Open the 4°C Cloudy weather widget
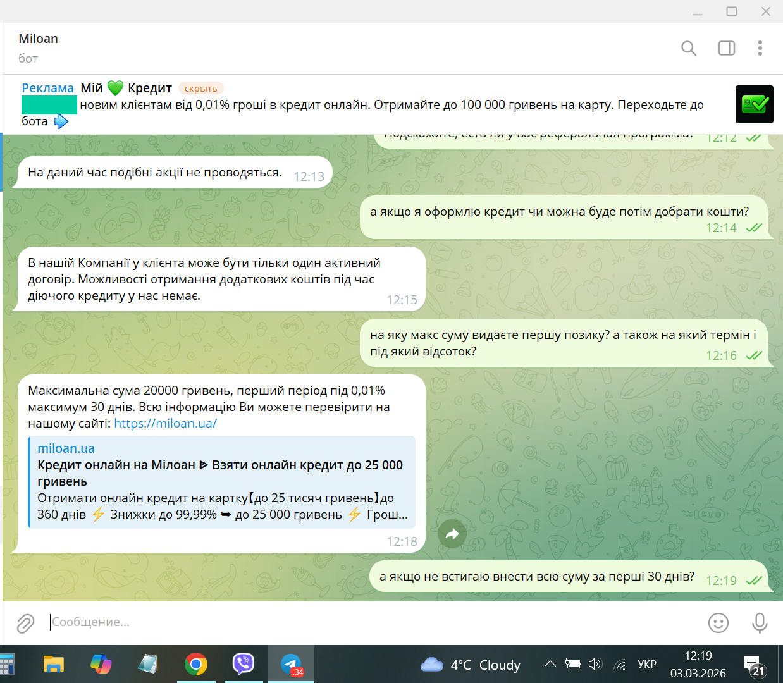The width and height of the screenshot is (783, 683). (471, 665)
